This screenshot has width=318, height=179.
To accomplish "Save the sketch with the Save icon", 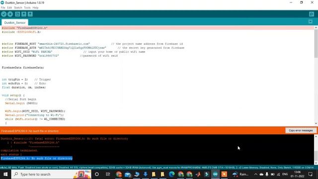I will (30, 14).
